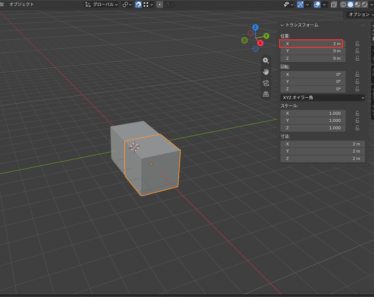Click the drag grip dots on トランスフォーム panel
The image size is (374, 297).
click(363, 25)
